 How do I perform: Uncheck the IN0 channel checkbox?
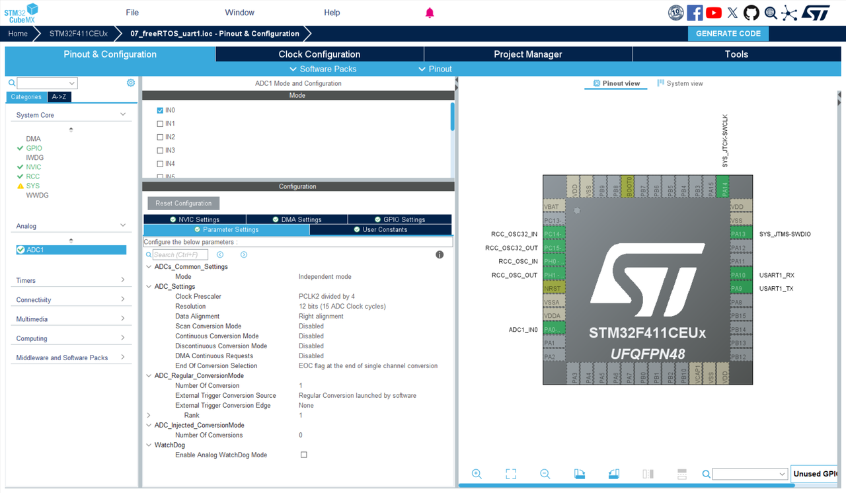point(160,110)
